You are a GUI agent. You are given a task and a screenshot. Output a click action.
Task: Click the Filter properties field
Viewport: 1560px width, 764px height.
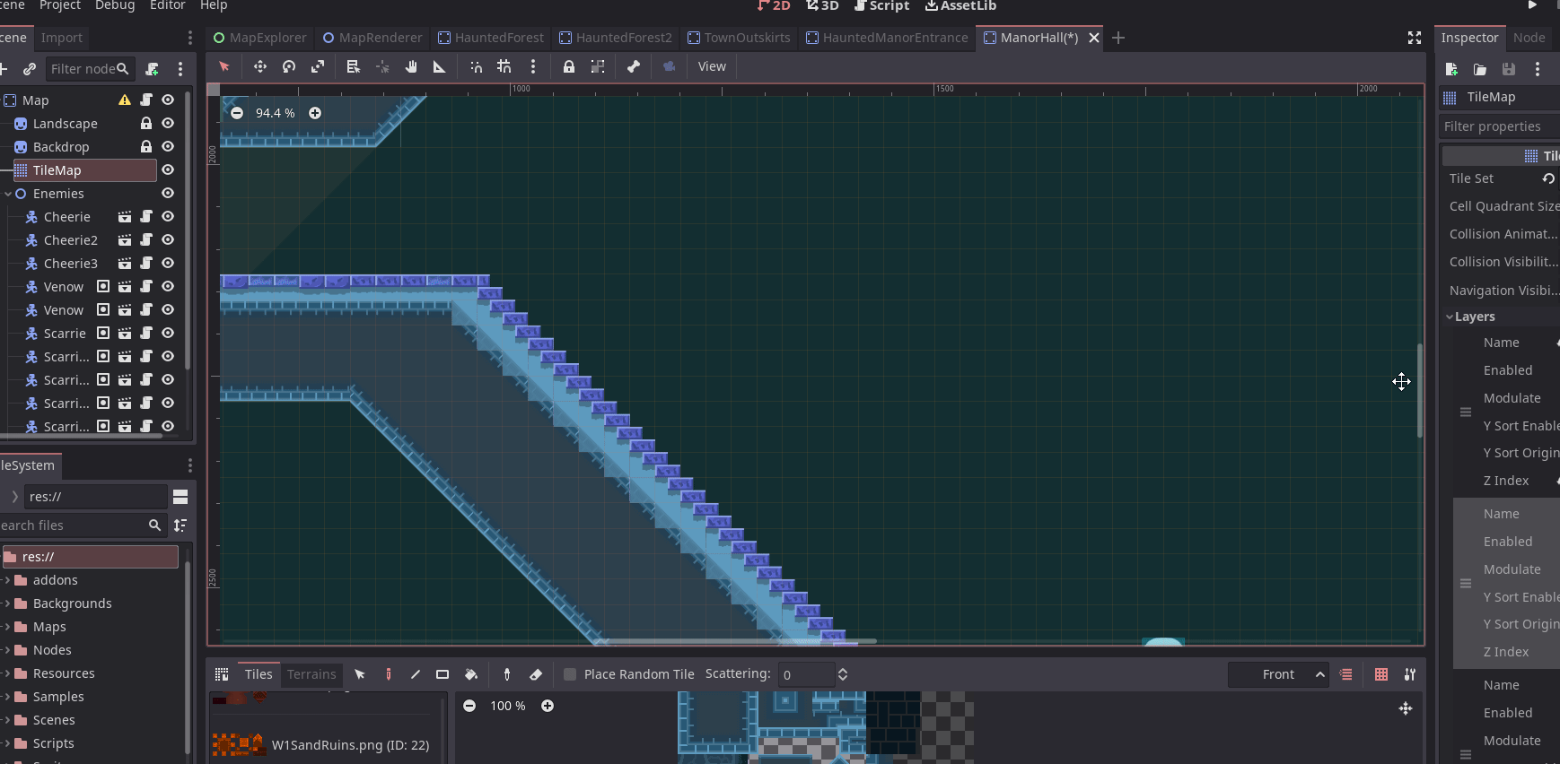[1499, 126]
